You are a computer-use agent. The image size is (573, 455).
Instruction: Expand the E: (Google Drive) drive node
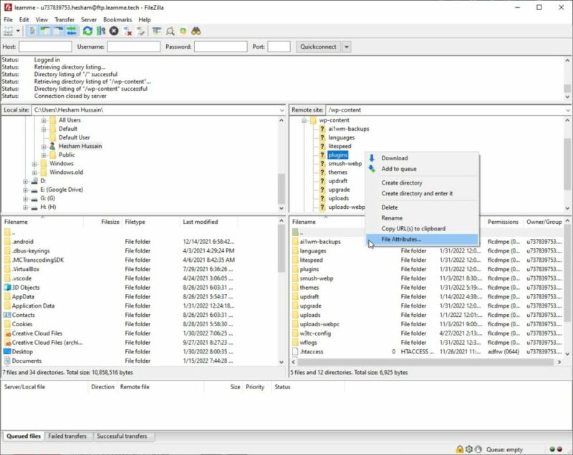[25, 190]
